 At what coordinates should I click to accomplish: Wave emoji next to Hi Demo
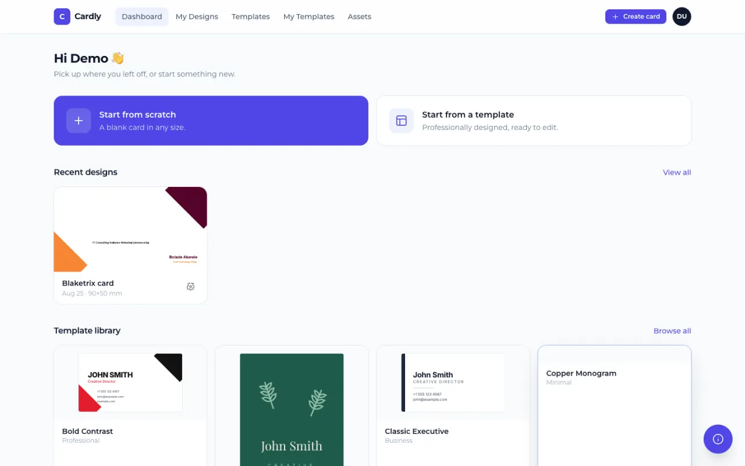[118, 58]
